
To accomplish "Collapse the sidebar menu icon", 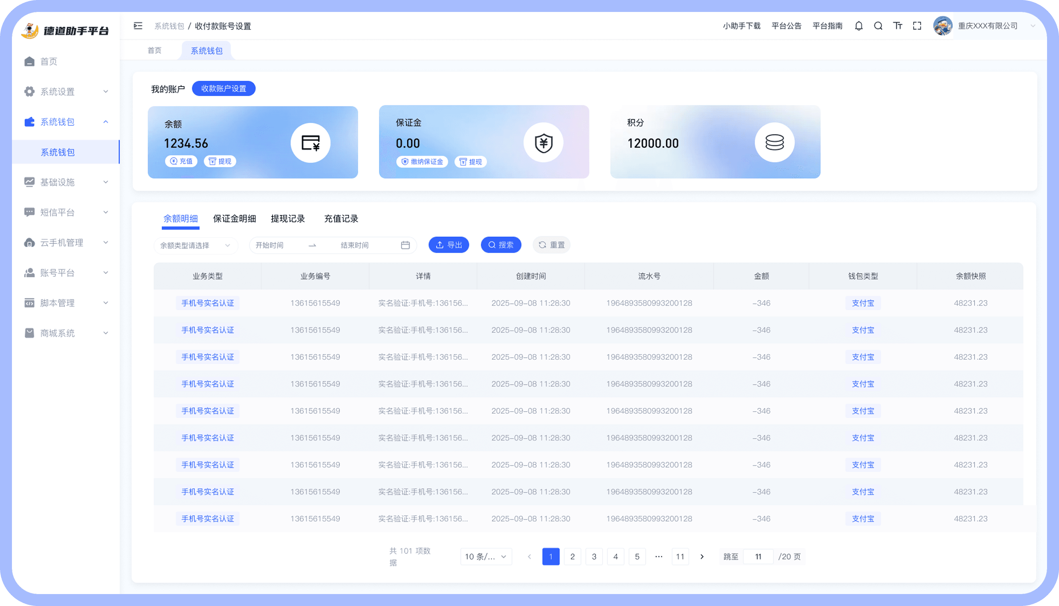I will pyautogui.click(x=138, y=26).
